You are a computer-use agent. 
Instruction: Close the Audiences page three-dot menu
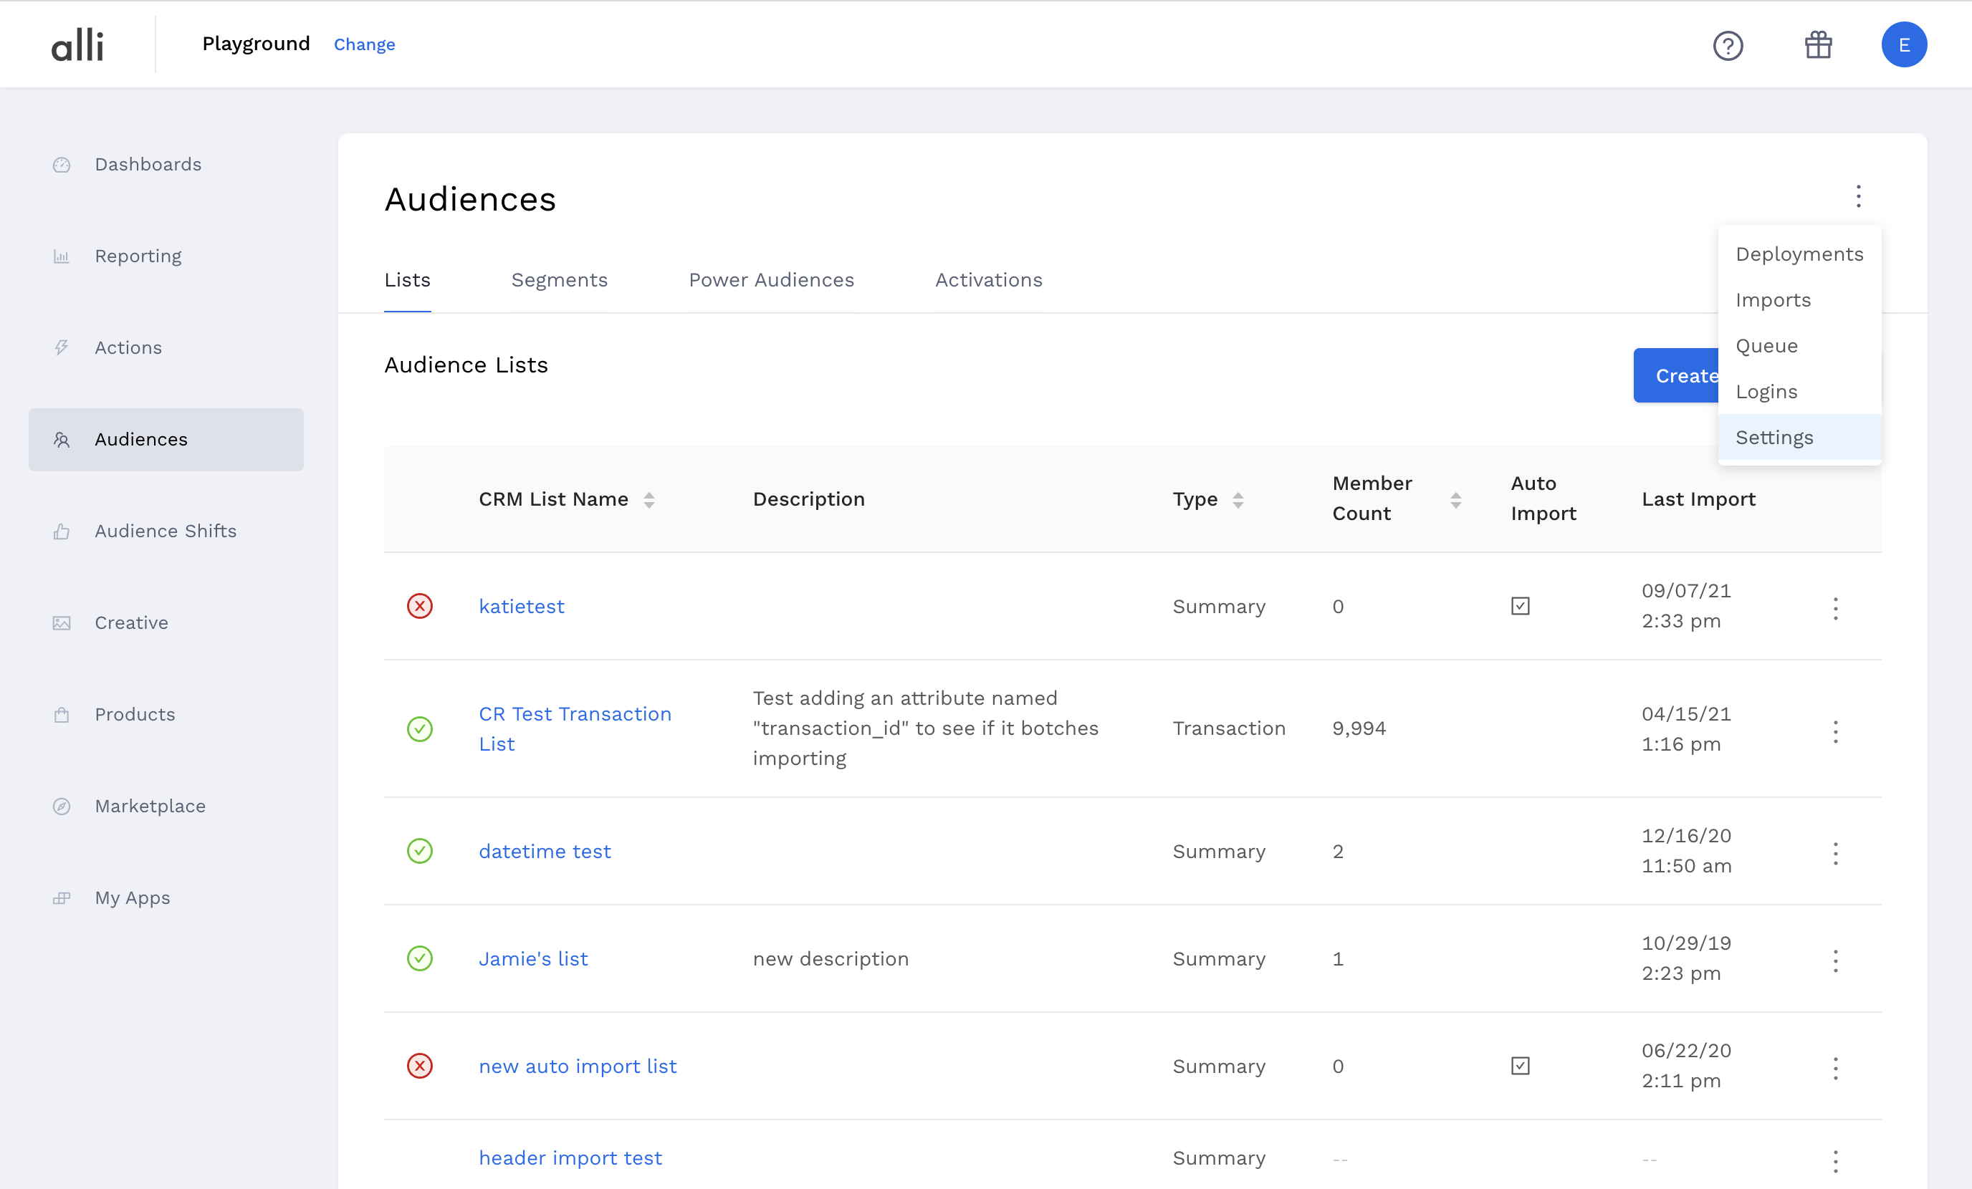tap(1858, 196)
